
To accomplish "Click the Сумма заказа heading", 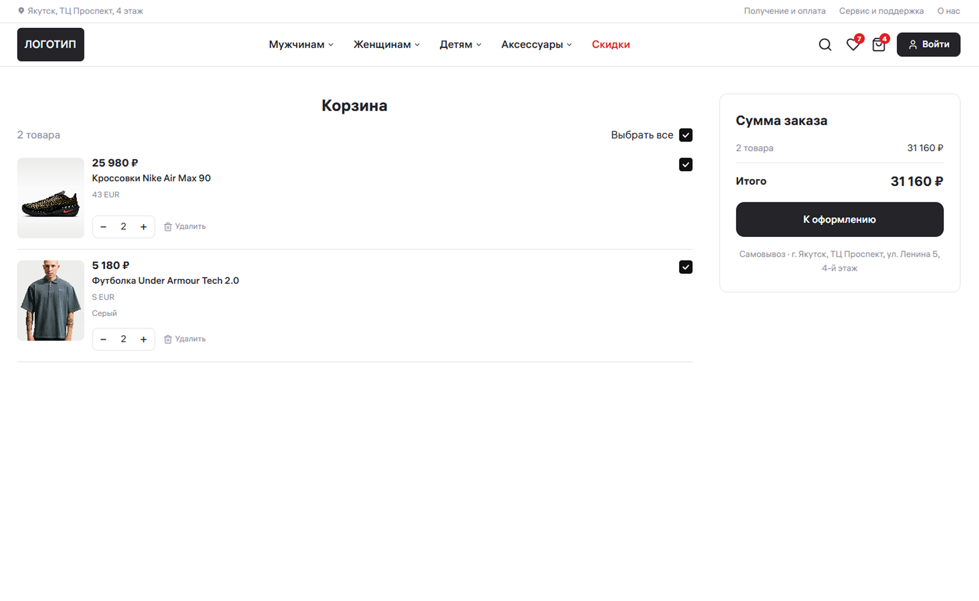I will (x=781, y=121).
